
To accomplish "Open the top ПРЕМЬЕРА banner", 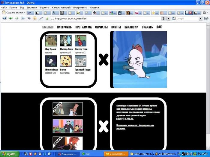I will point(67,109).
